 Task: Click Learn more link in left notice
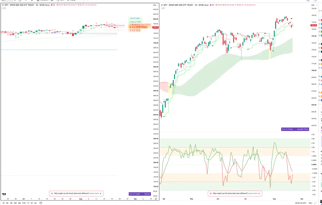(x=94, y=193)
